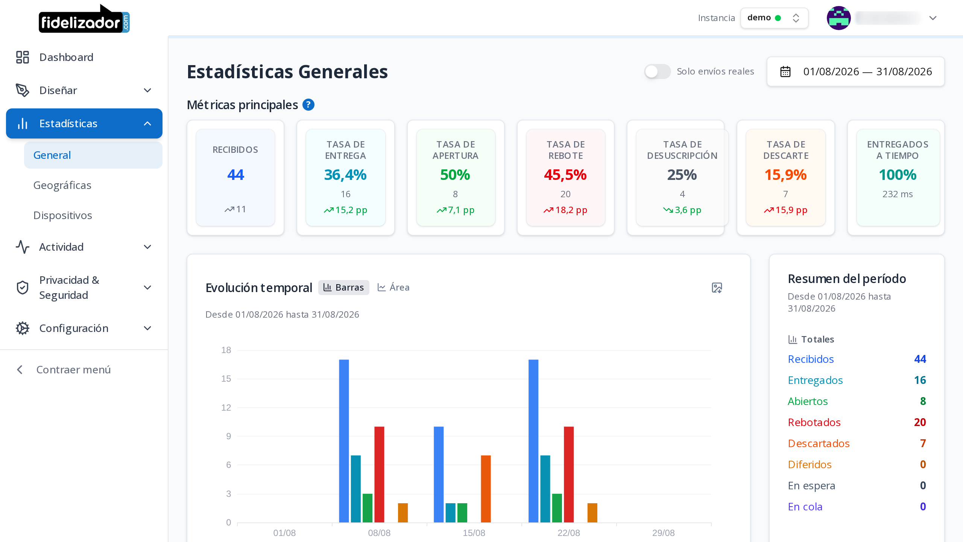Click the Configuración gear icon
The image size is (963, 542).
click(x=23, y=328)
